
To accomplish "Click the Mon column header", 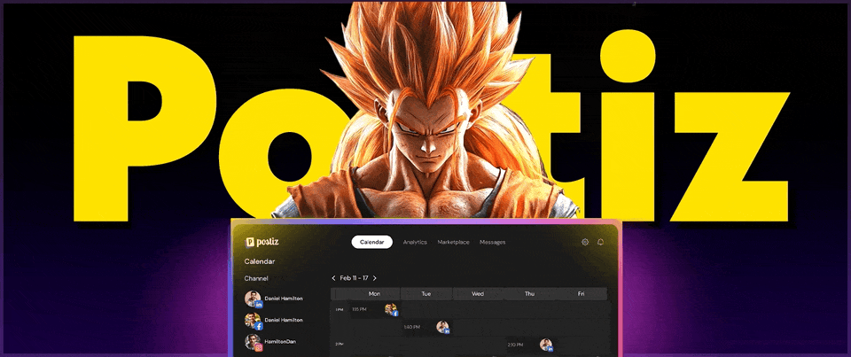I will [374, 293].
